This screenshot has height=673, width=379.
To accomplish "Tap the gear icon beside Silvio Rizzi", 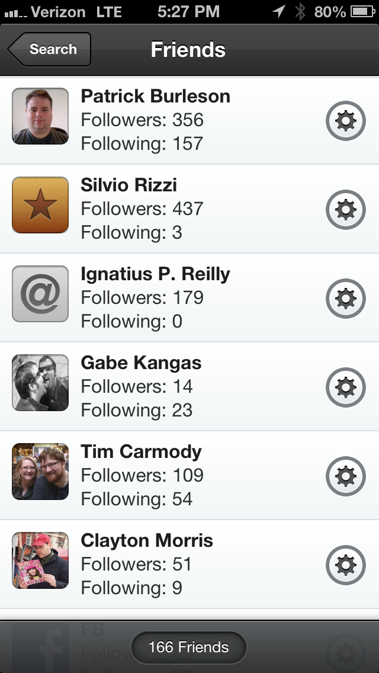I will pyautogui.click(x=345, y=210).
